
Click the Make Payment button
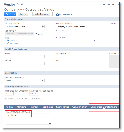click(41, 14)
